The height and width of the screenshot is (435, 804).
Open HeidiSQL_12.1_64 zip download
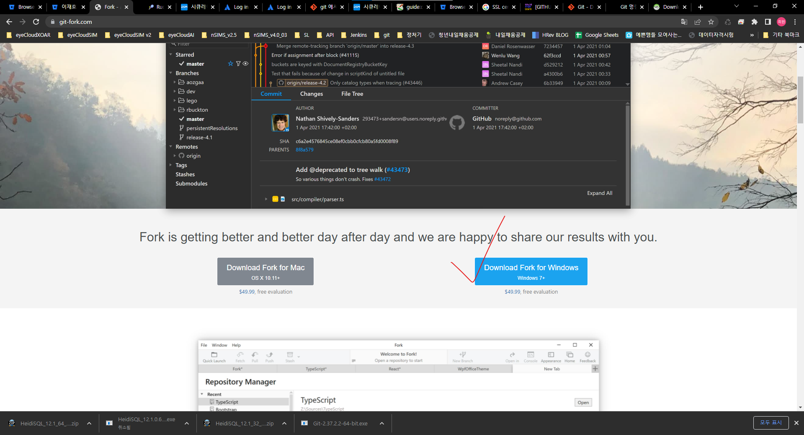[x=44, y=423]
